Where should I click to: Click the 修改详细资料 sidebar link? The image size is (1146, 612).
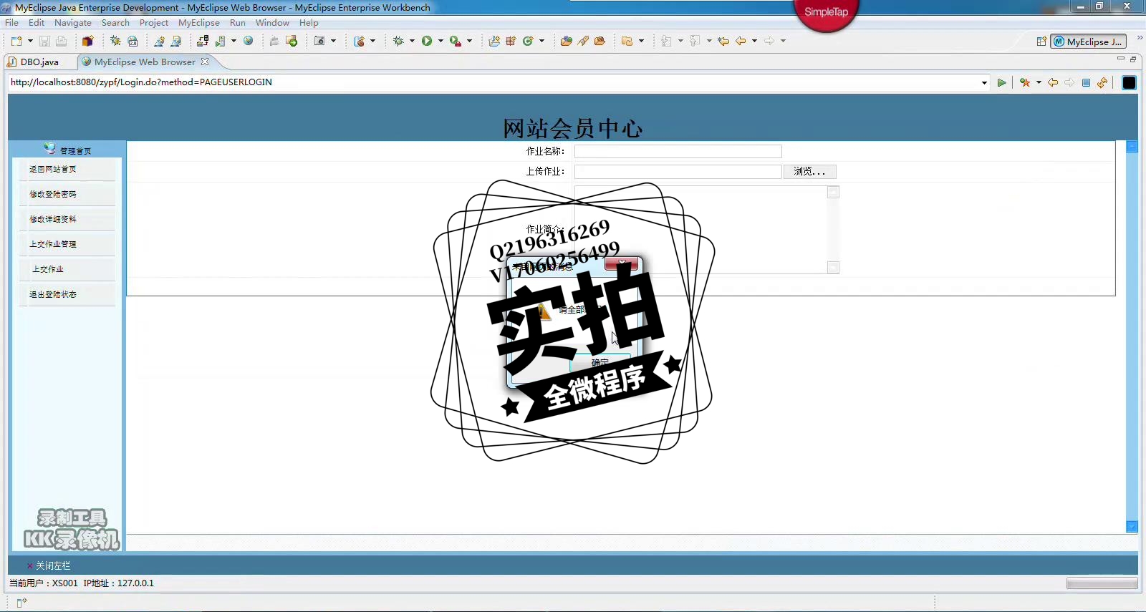[x=53, y=220]
